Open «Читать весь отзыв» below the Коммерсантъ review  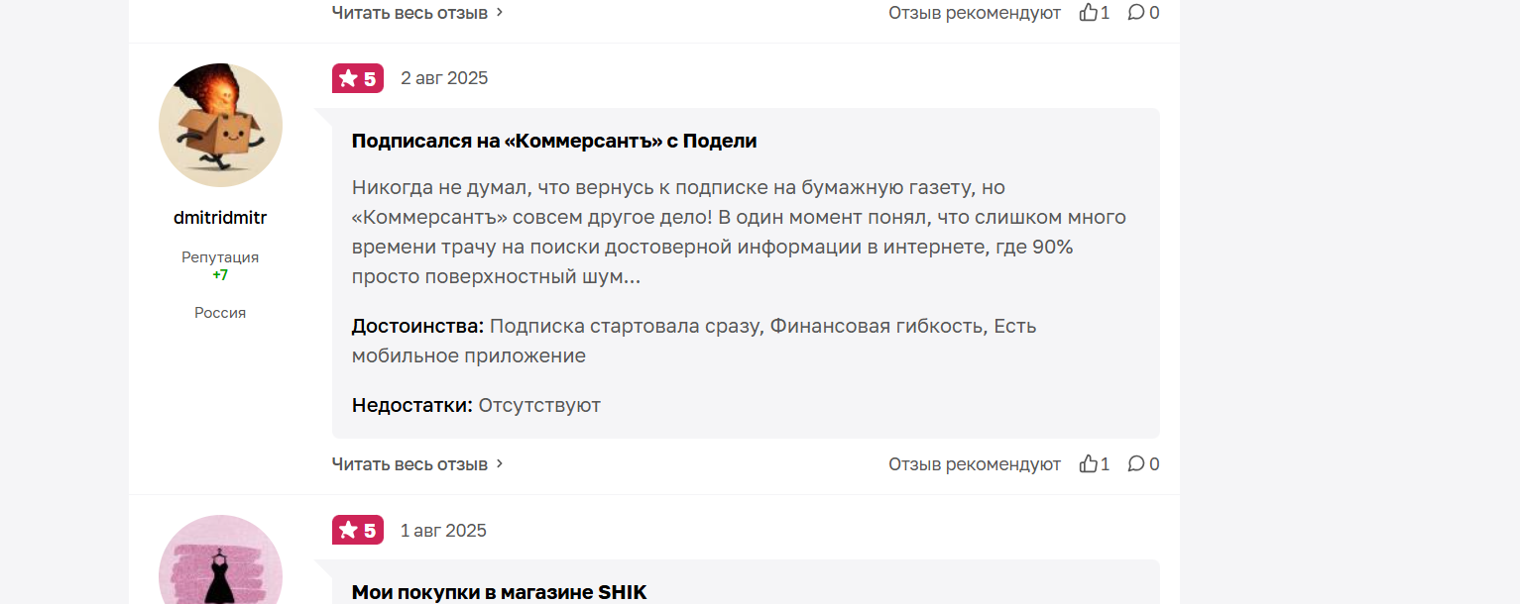tap(418, 464)
